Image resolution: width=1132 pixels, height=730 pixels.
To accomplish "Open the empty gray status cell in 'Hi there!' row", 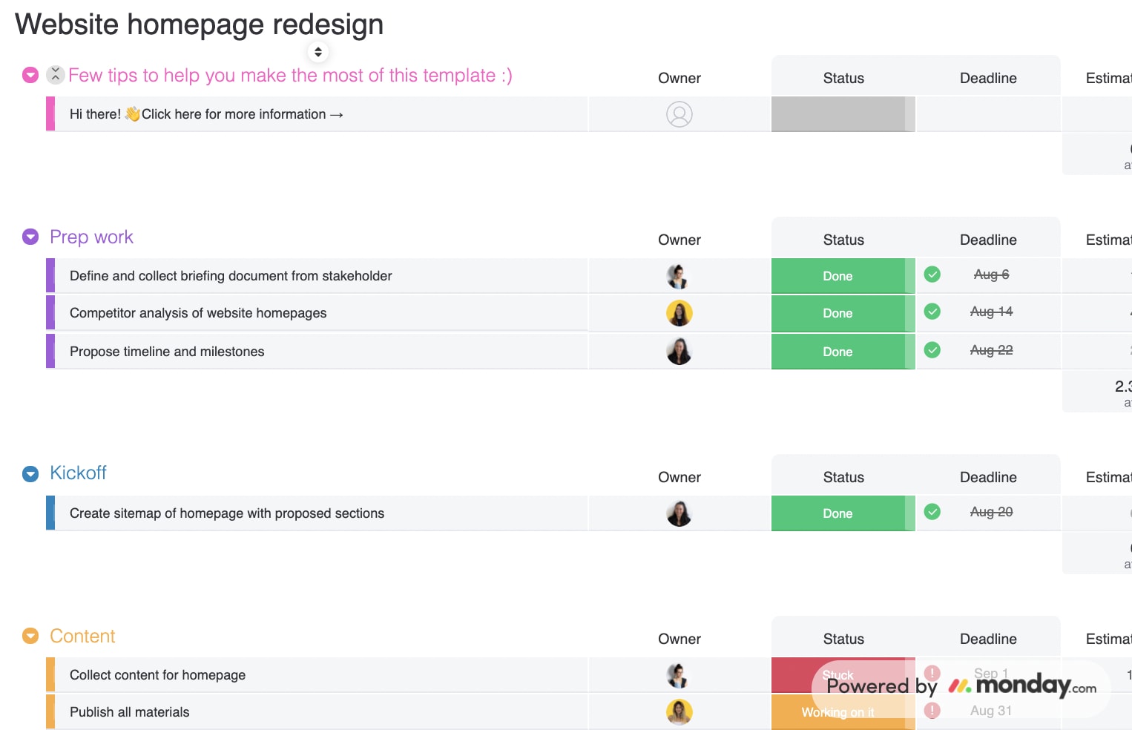I will 843,114.
